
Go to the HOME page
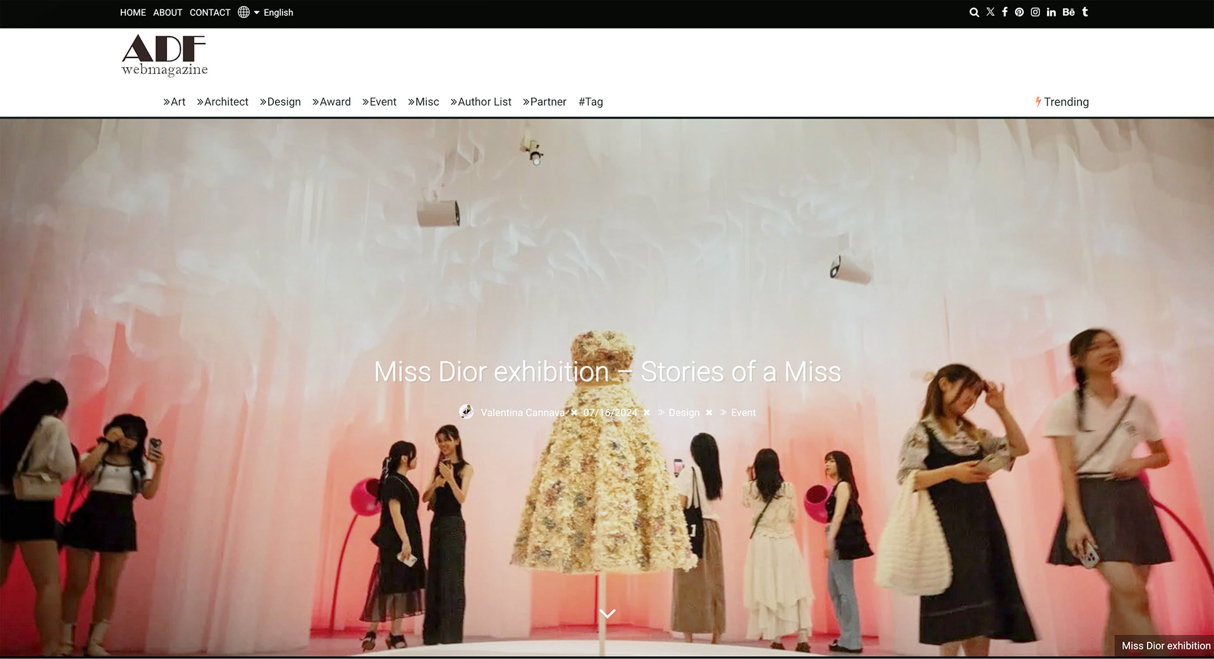click(133, 13)
